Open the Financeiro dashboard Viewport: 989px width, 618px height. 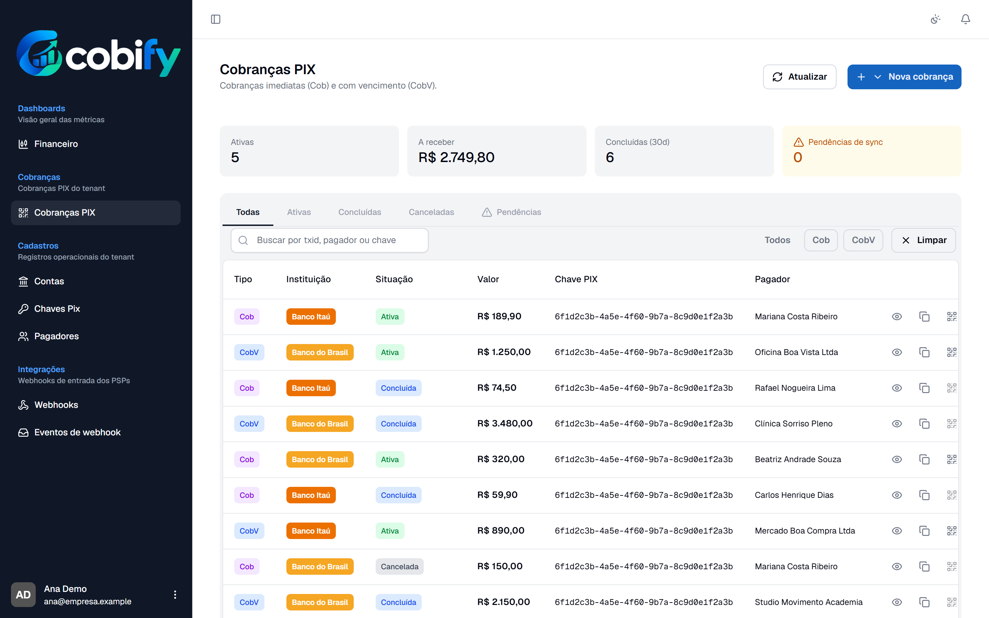[x=95, y=144]
